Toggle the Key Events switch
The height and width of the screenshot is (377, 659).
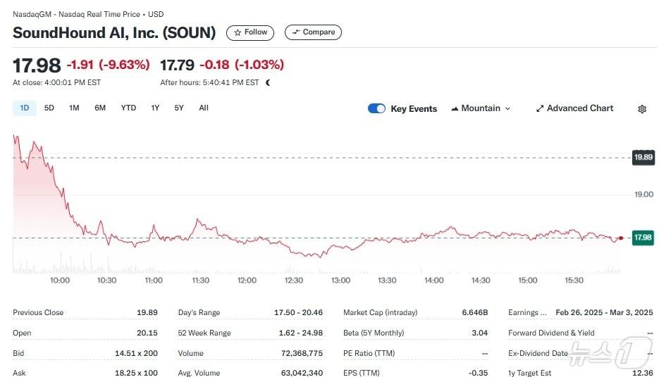tap(376, 108)
